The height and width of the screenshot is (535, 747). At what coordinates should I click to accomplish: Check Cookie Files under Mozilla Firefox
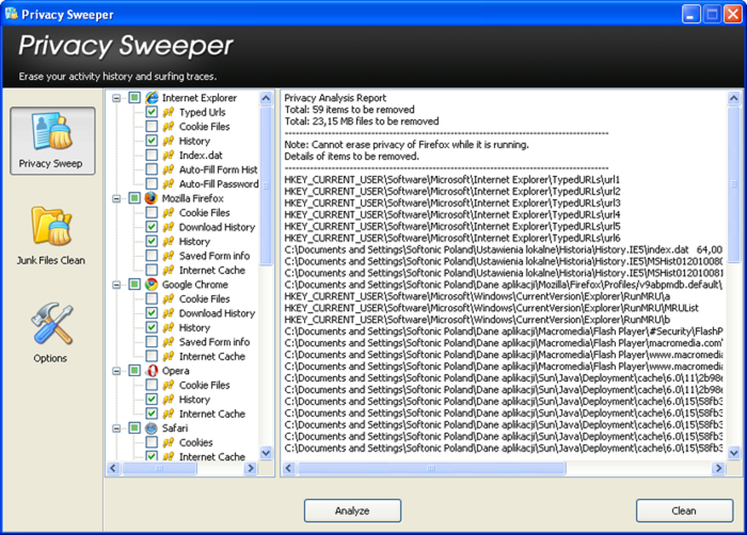(152, 212)
